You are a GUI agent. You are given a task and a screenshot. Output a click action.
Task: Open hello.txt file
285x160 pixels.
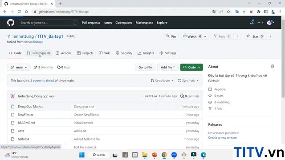pyautogui.click(x=24, y=139)
